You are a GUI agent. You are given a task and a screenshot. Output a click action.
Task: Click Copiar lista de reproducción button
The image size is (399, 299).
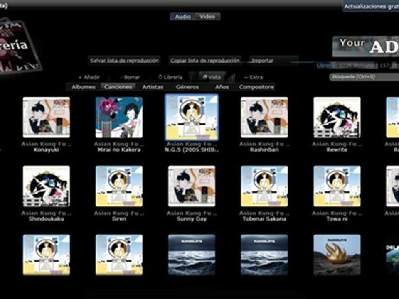[205, 61]
